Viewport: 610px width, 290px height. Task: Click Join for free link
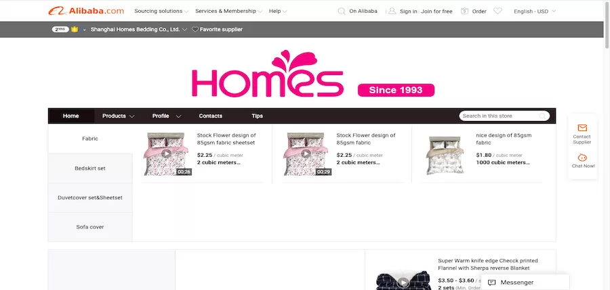[436, 11]
